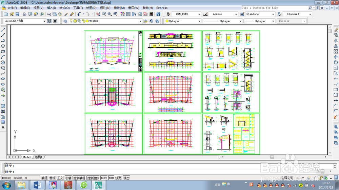Open the ByLayer lineweight dropdown
This screenshot has width=339, height=190.
pos(273,21)
